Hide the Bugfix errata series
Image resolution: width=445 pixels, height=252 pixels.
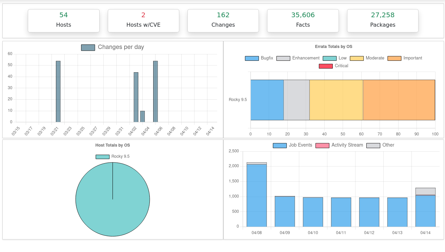click(259, 58)
